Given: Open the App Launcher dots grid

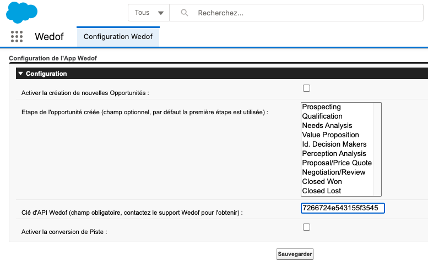Looking at the screenshot, I should (17, 36).
